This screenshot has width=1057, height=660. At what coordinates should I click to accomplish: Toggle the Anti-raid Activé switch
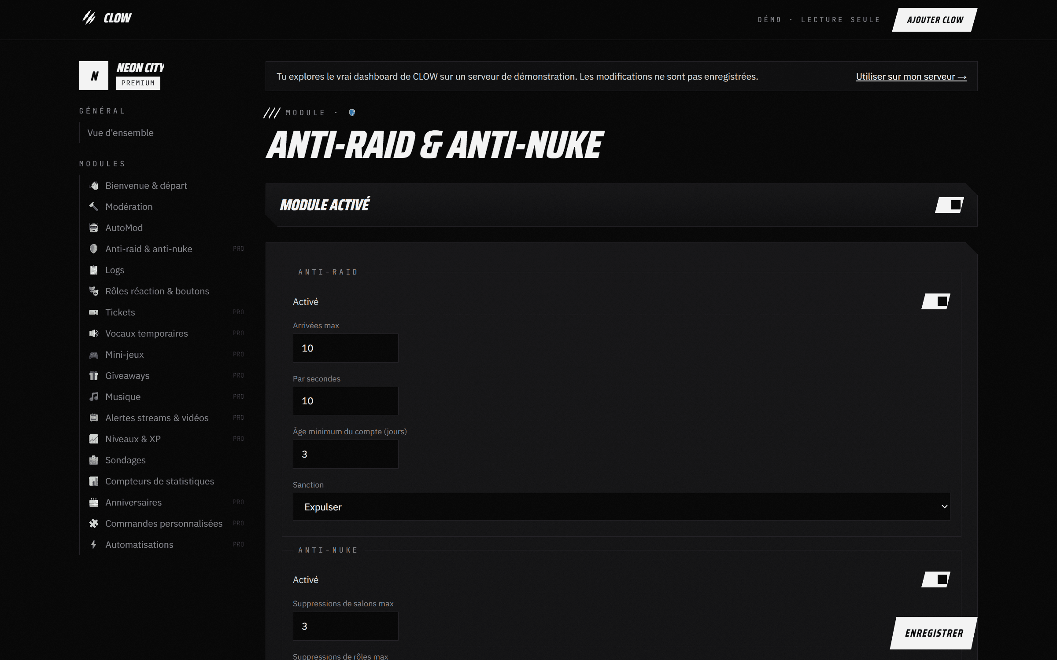point(936,301)
